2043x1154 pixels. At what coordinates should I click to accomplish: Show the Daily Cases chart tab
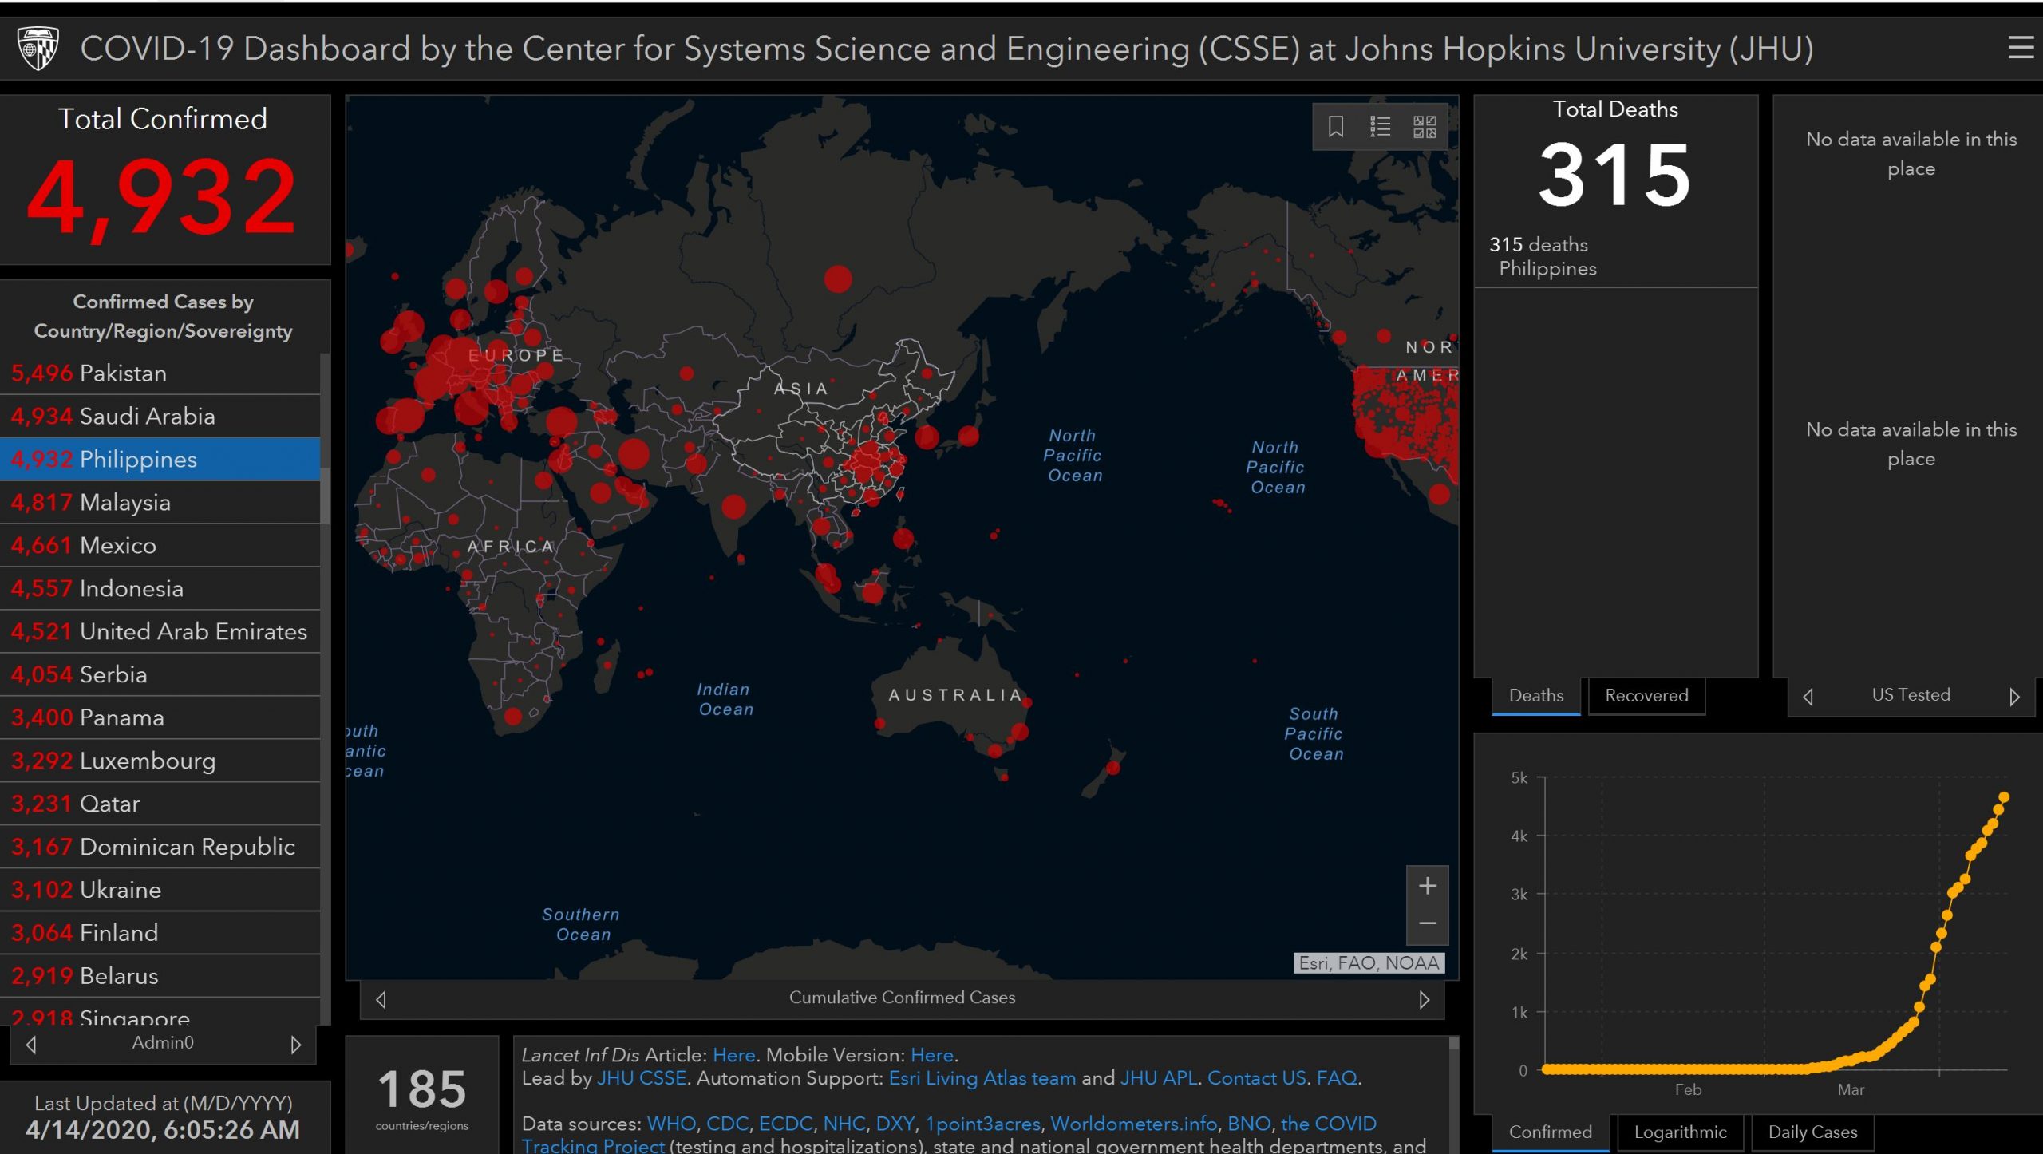[x=1812, y=1132]
